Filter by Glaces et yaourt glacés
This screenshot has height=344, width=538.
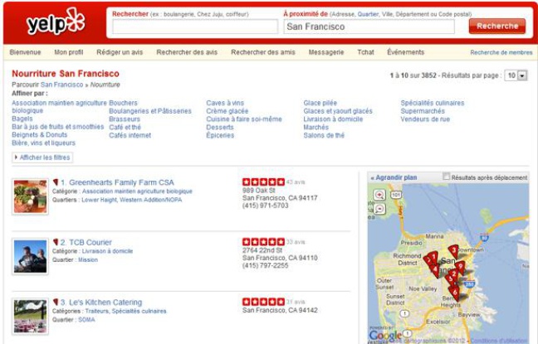(338, 111)
